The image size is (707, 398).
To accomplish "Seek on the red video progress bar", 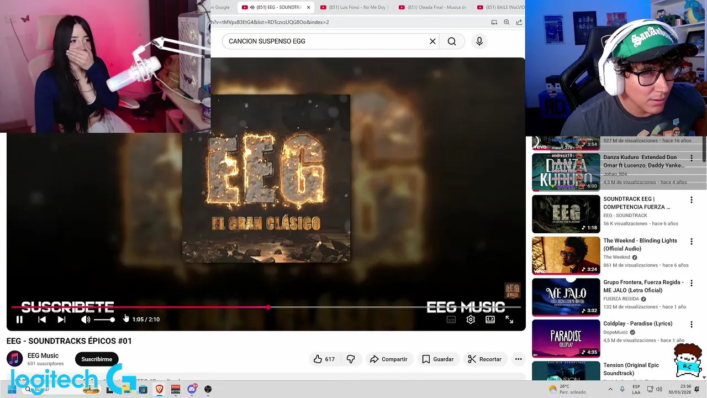I will point(266,307).
